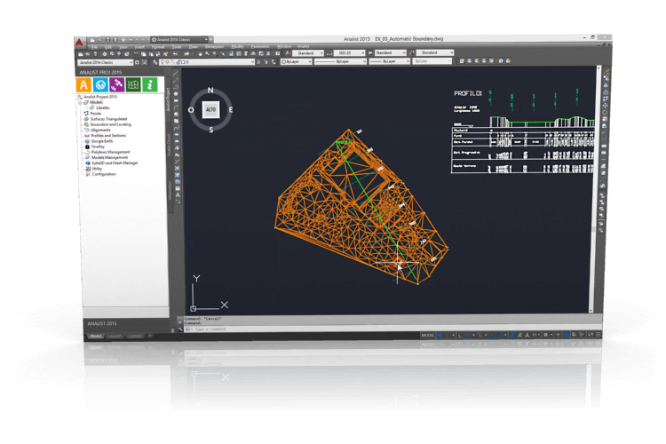Viewport: 666px width, 444px height.
Task: Open the ByLayer color dropdown
Action: point(297,61)
